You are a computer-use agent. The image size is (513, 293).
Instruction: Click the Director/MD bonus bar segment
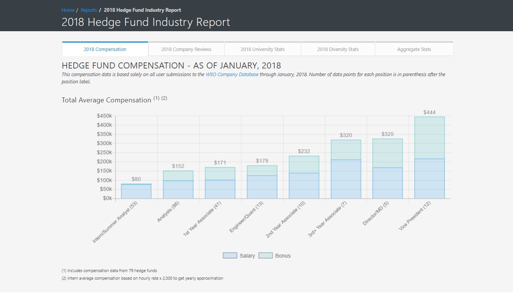[387, 153]
